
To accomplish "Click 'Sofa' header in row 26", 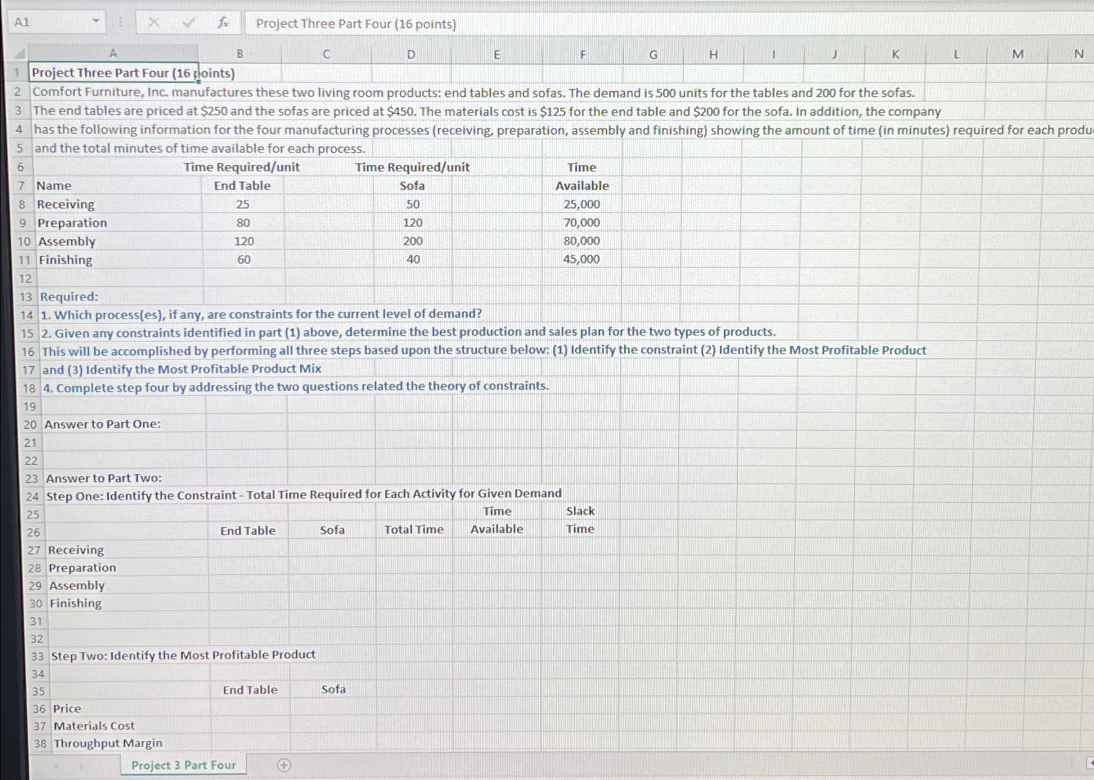I will 332,530.
